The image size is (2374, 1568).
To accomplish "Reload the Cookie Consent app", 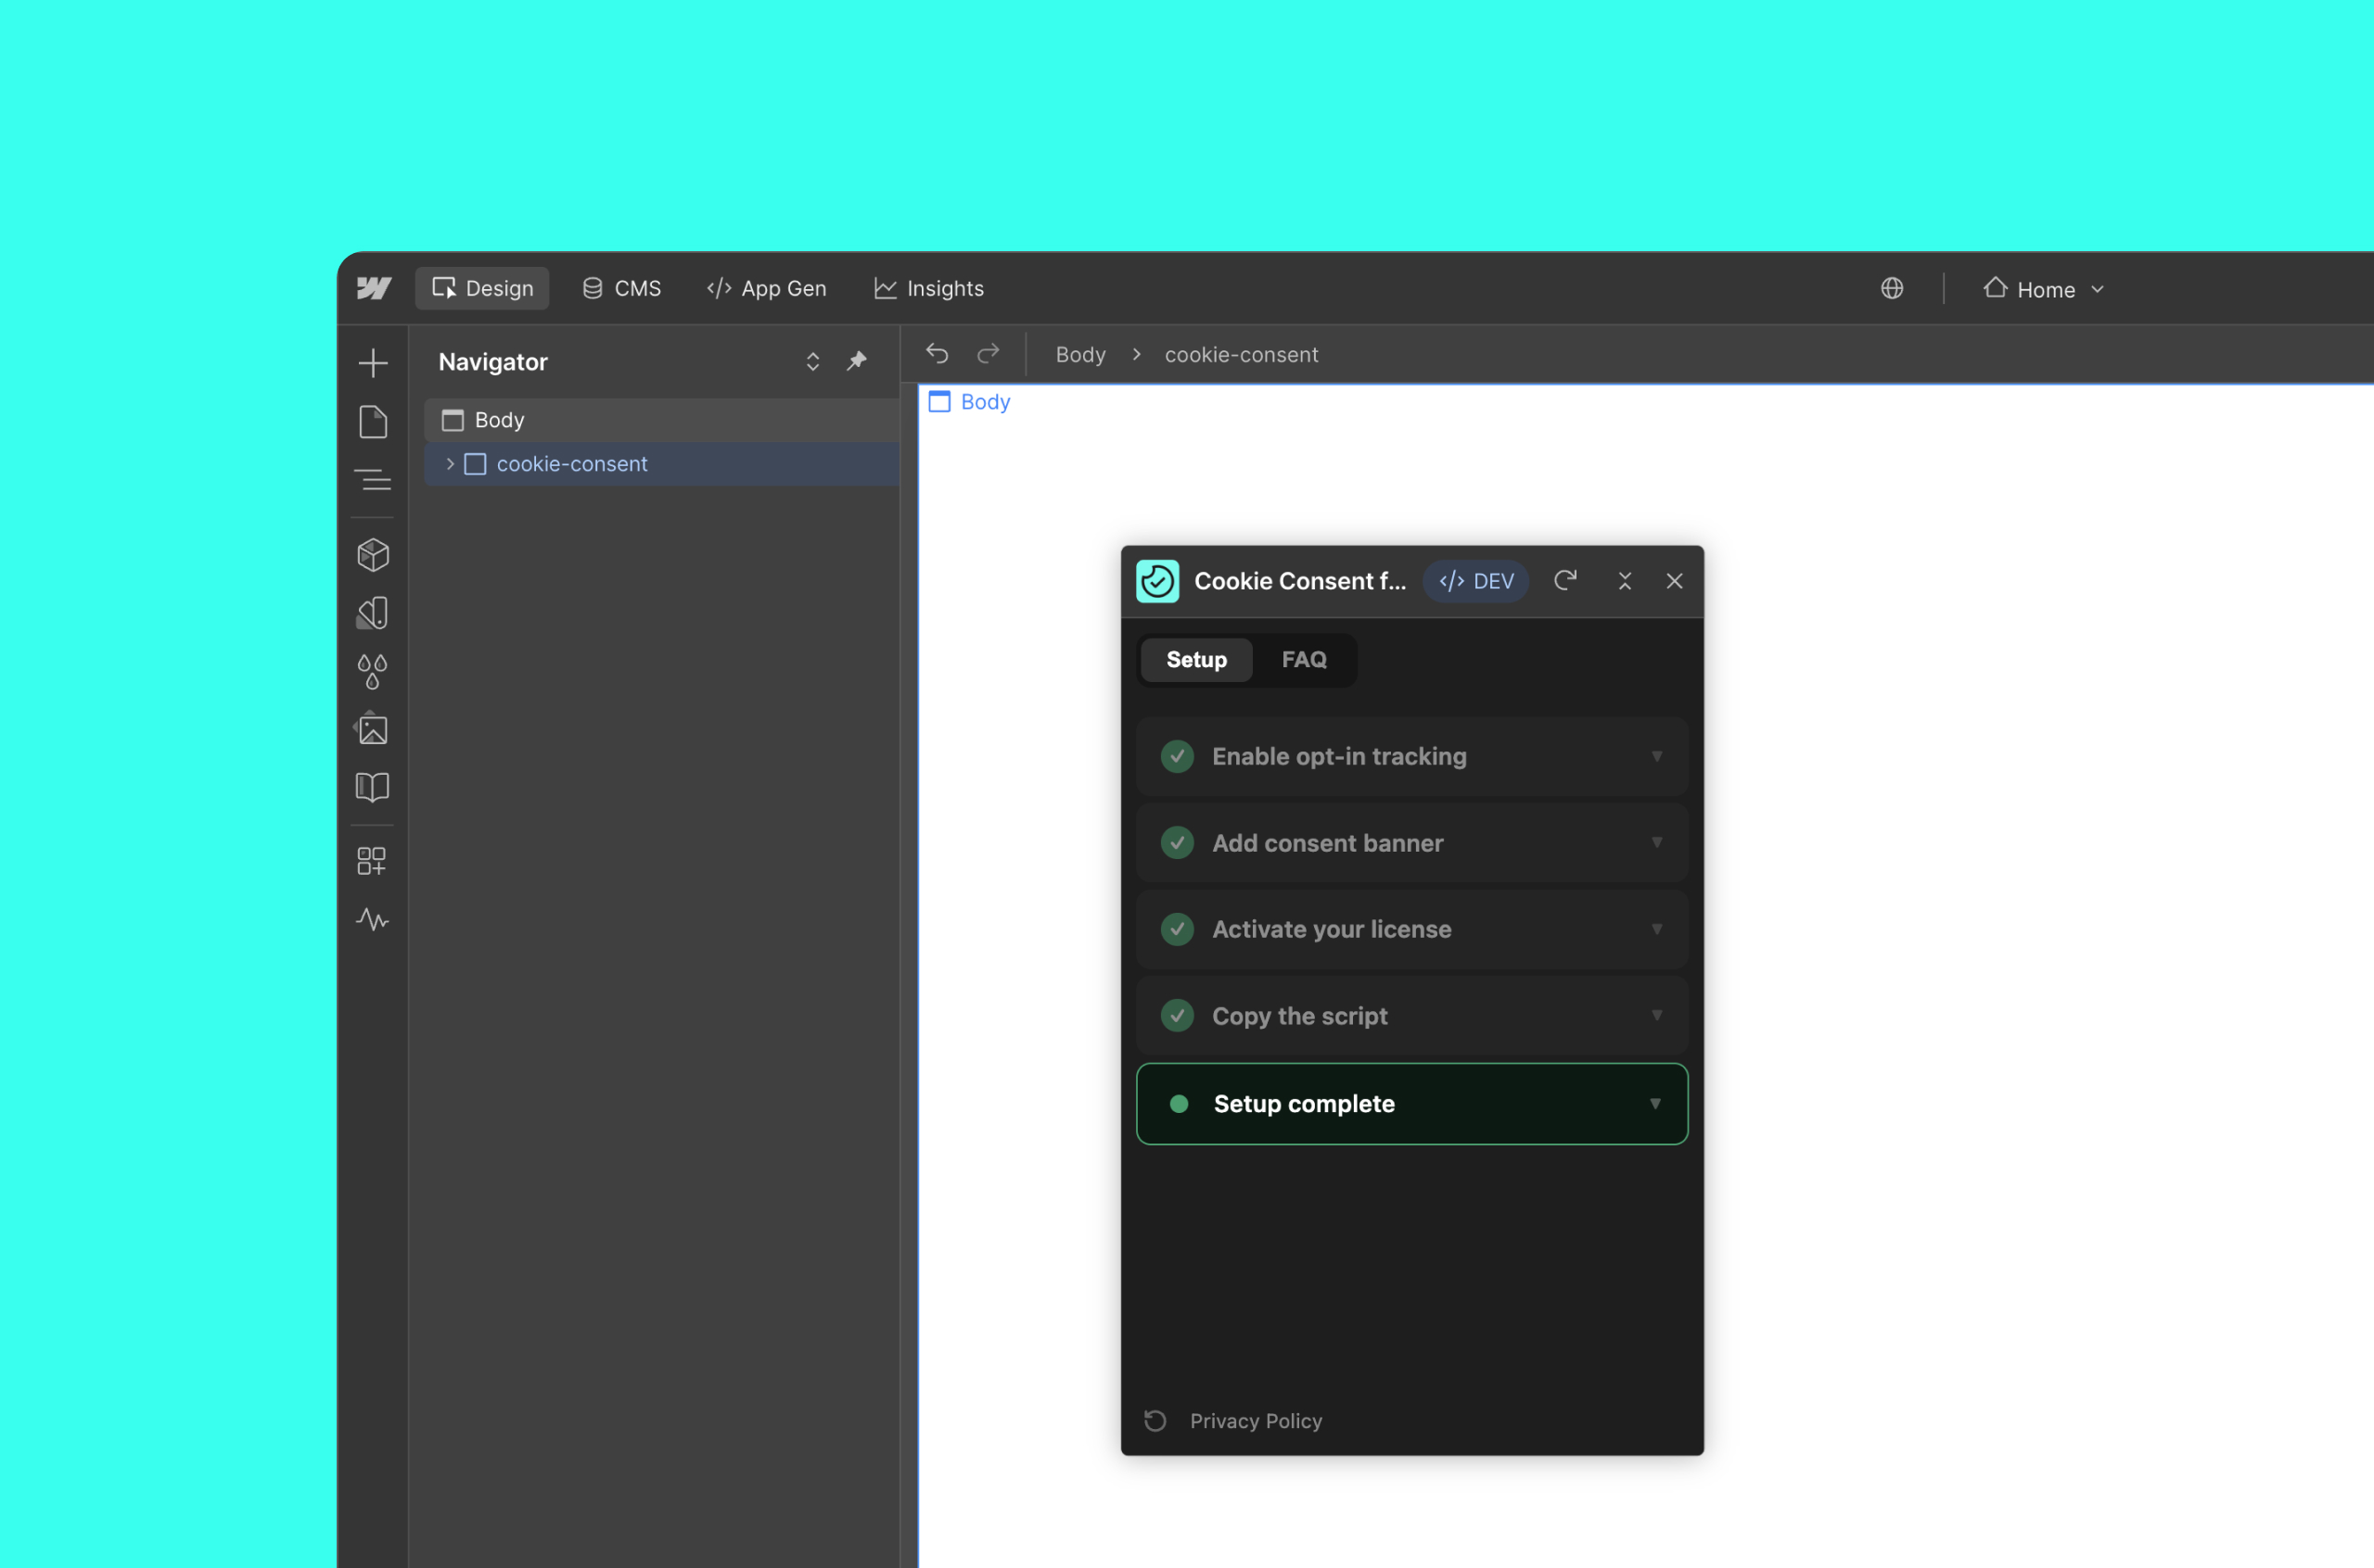I will [1564, 581].
